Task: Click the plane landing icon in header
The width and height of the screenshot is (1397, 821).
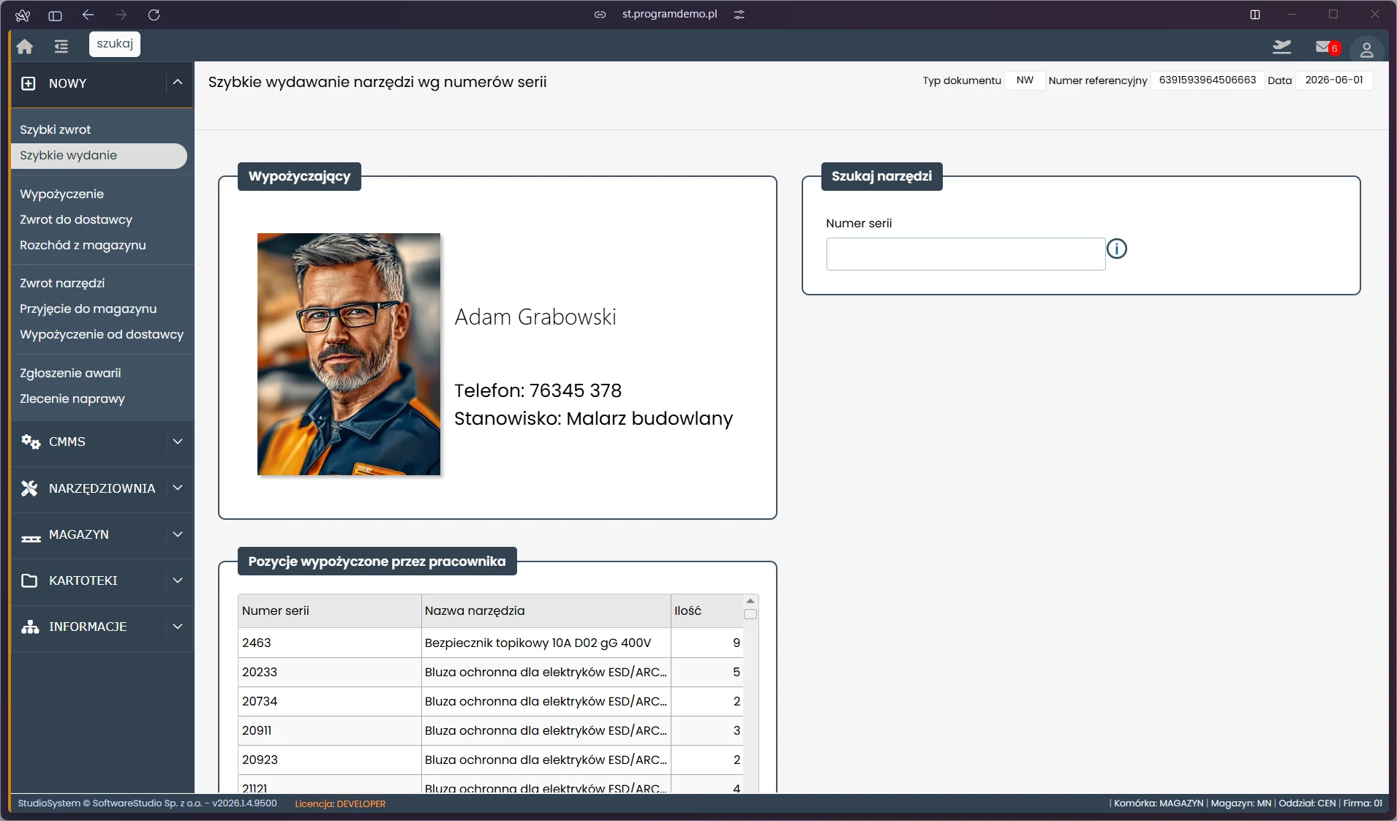Action: coord(1281,47)
